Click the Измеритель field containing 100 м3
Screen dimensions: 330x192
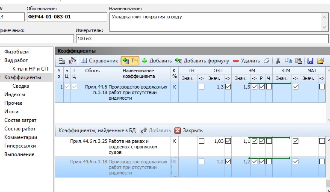pyautogui.click(x=202, y=39)
